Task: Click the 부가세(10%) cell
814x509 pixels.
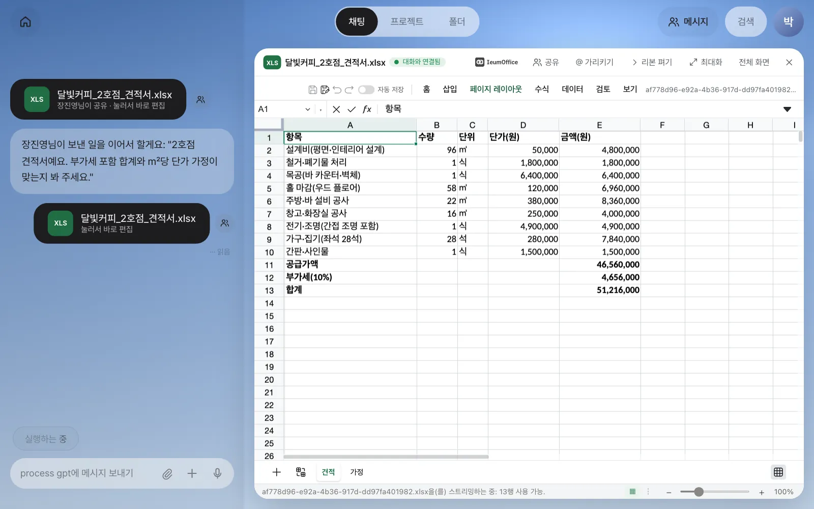Action: (350, 277)
